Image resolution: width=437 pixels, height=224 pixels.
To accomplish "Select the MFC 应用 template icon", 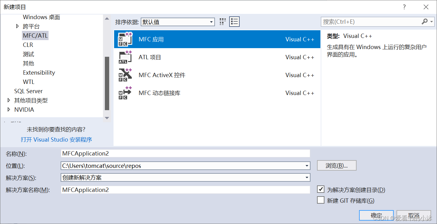I will (125, 39).
